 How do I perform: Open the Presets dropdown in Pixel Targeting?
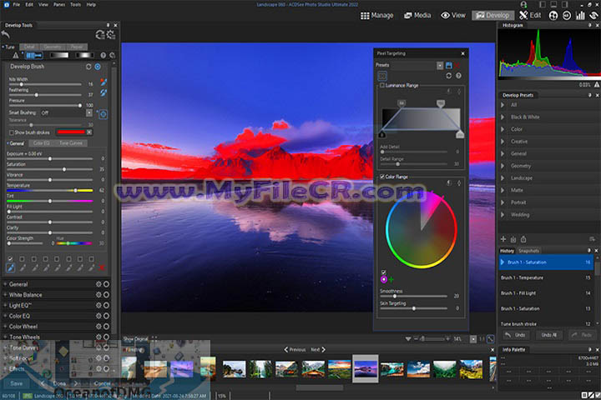(x=440, y=66)
